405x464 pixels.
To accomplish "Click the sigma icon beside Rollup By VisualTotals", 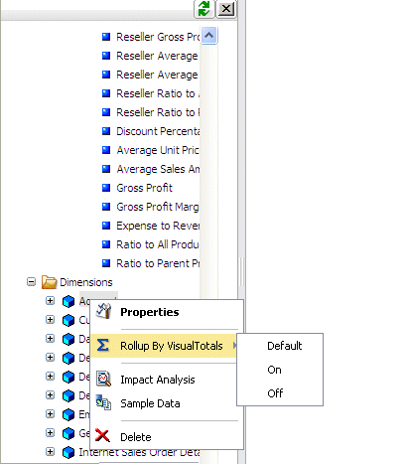I will pos(103,345).
